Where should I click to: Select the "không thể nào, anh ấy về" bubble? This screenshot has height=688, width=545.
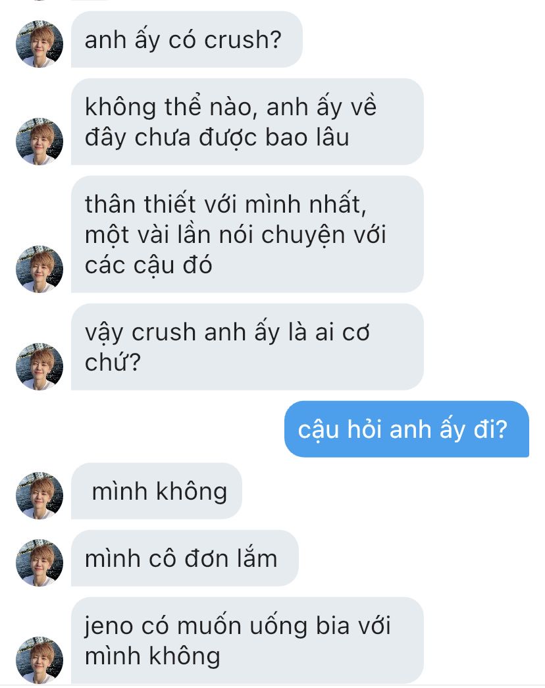[247, 122]
